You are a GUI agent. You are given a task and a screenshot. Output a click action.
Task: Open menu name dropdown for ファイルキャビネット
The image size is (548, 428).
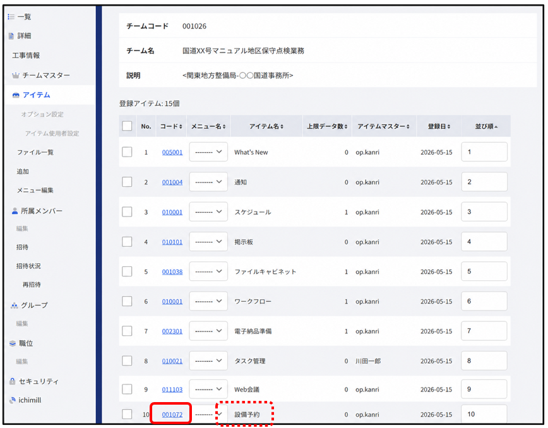[x=208, y=271]
